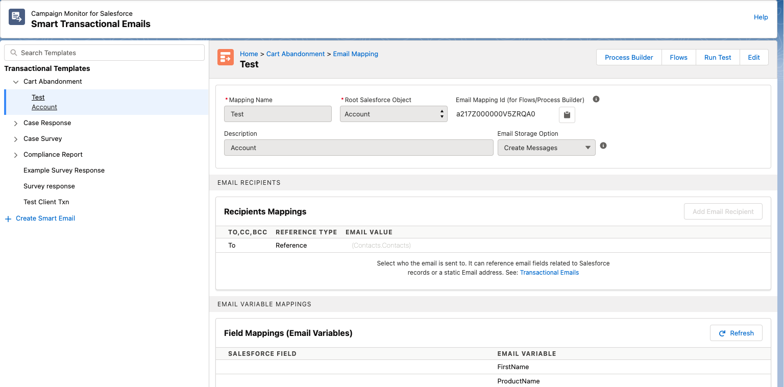Image resolution: width=784 pixels, height=387 pixels.
Task: Click the FirstName email variable
Action: [x=513, y=367]
